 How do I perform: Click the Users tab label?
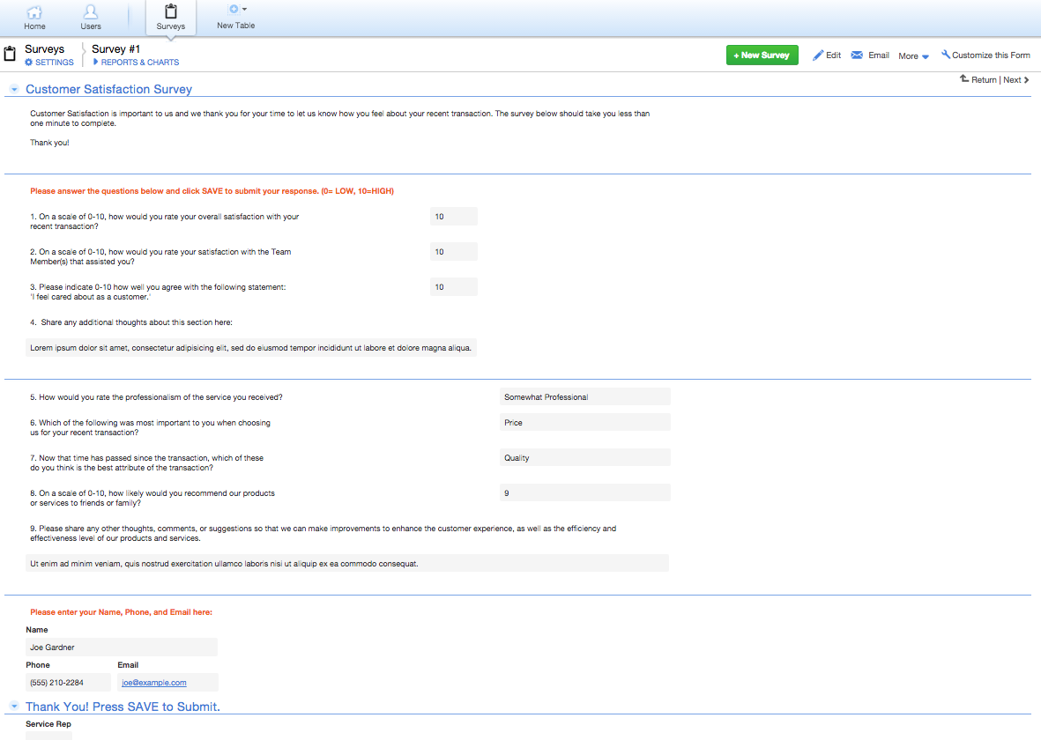click(91, 26)
